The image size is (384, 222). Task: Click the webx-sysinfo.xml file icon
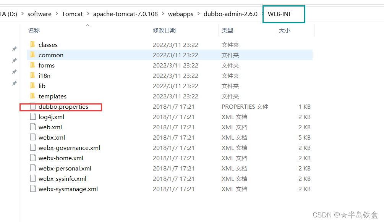tap(33, 178)
